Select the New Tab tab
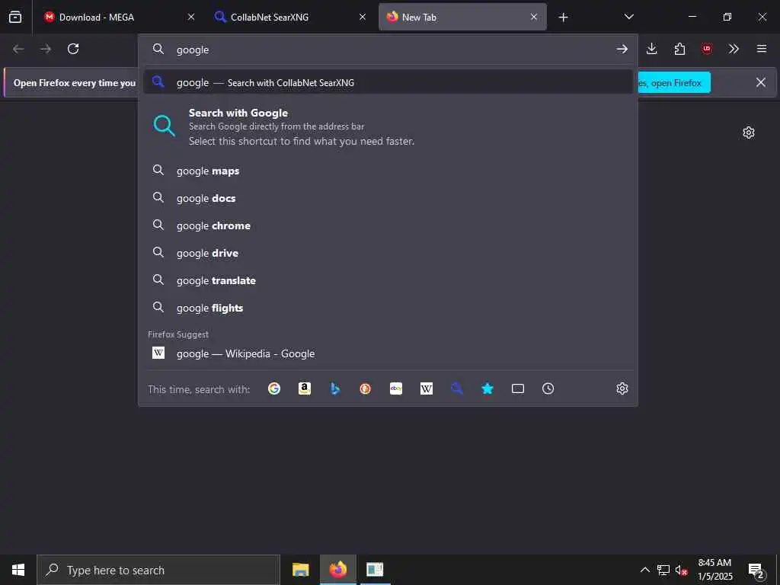The width and height of the screenshot is (780, 585). click(x=462, y=17)
